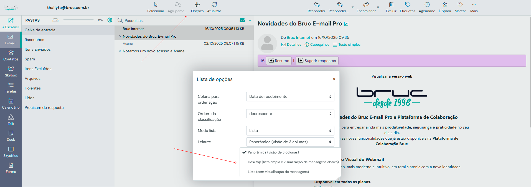This screenshot has width=531, height=187.
Task: Click the Bruc Internet sender link
Action: tap(298, 37)
